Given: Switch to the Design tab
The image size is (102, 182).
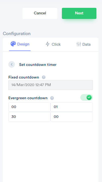Looking at the screenshot, I should (20, 44).
